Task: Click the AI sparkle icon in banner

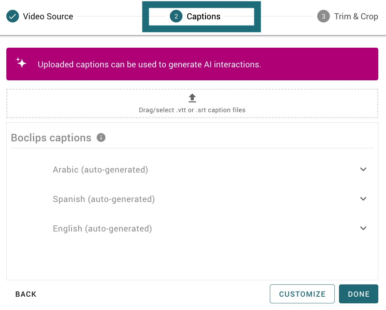Action: (21, 62)
